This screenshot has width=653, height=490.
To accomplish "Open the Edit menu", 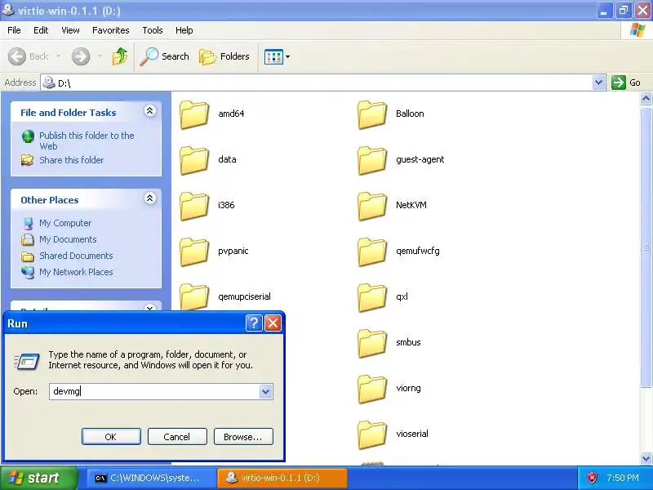I will point(41,30).
